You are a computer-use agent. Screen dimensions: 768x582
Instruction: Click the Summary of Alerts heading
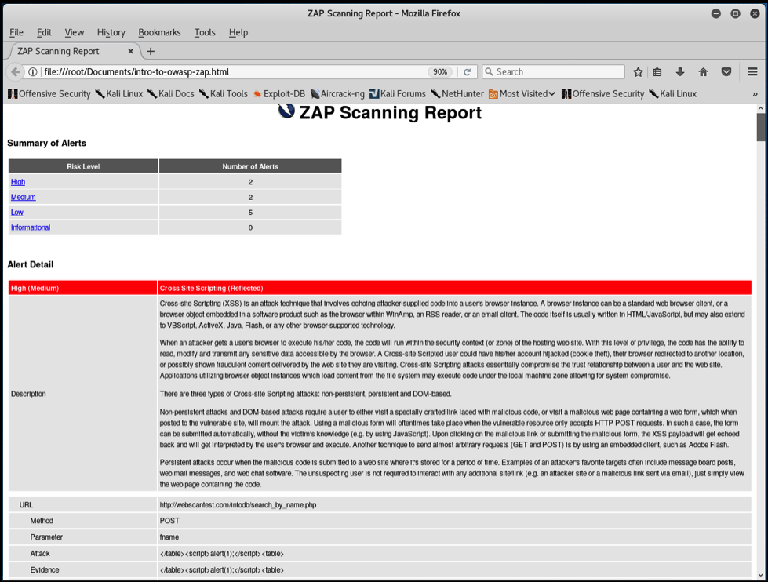point(46,143)
